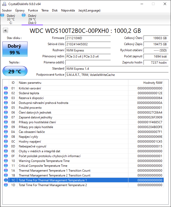Click status orb for Použité procento row

[x=6, y=107]
